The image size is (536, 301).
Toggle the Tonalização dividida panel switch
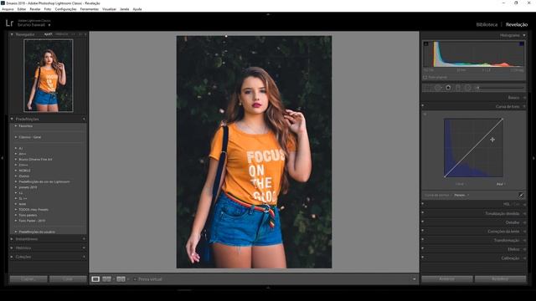[x=423, y=212]
